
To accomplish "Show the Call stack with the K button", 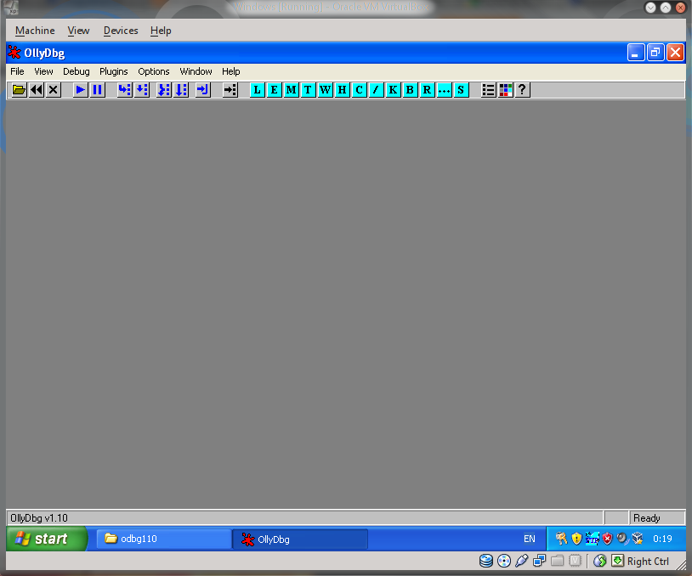I will (x=393, y=90).
